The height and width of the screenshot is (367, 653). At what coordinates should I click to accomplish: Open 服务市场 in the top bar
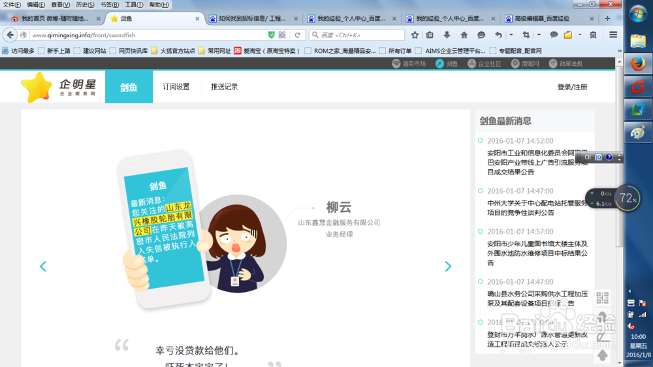(x=409, y=64)
